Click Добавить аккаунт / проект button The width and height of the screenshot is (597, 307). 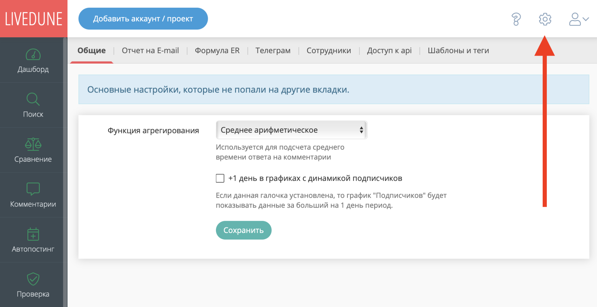pos(143,18)
